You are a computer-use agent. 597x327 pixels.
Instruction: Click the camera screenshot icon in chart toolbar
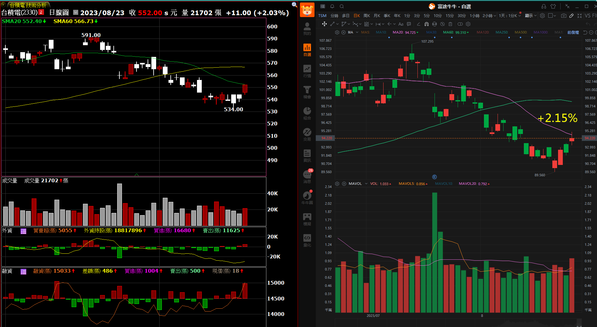[x=563, y=15]
